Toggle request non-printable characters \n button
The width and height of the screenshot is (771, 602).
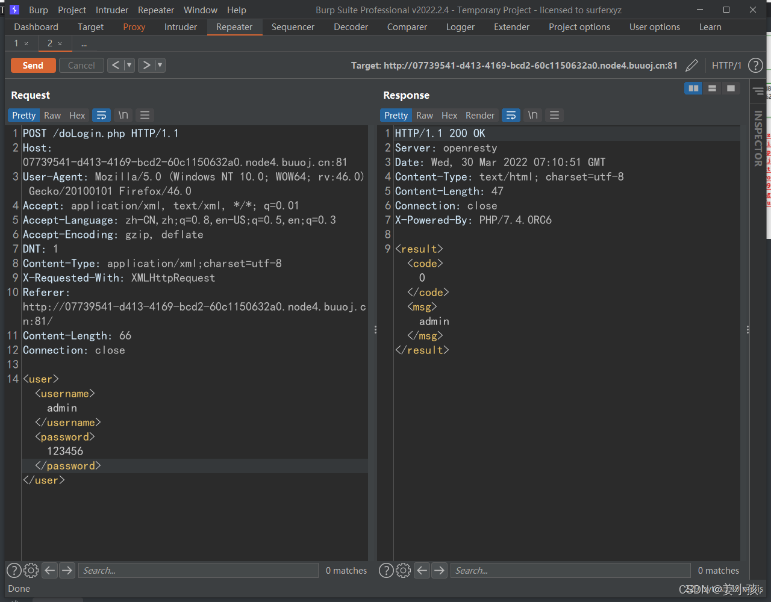123,116
